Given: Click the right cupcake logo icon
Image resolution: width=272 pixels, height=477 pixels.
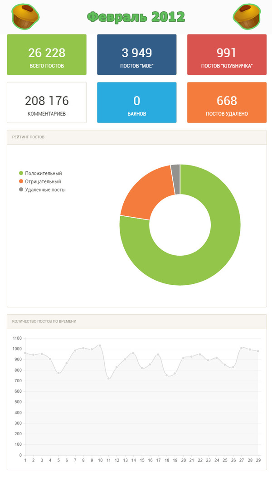Looking at the screenshot, I should 247,16.
